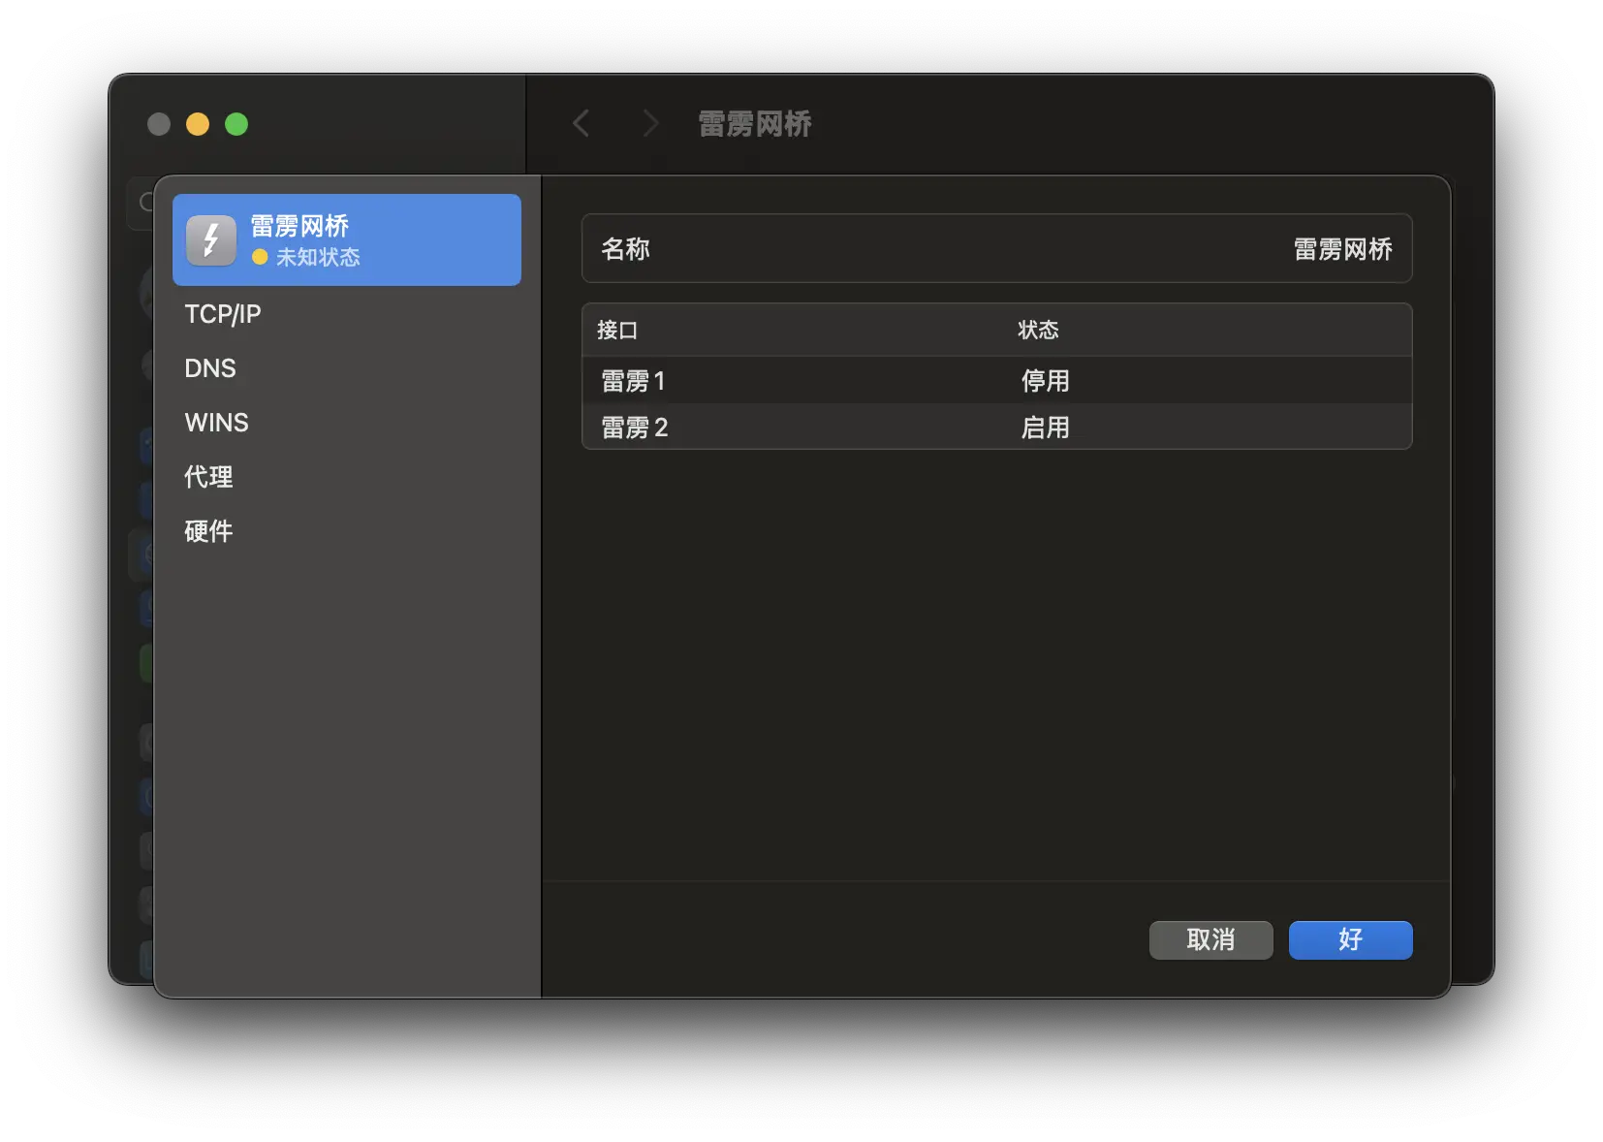This screenshot has width=1603, height=1142.
Task: Switch to the DNS section
Action: (209, 368)
